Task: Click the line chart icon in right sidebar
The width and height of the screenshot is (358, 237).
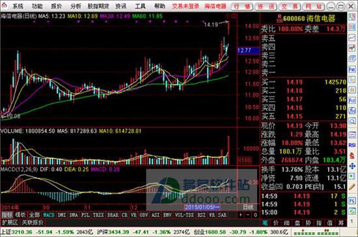Action: [x=352, y=38]
